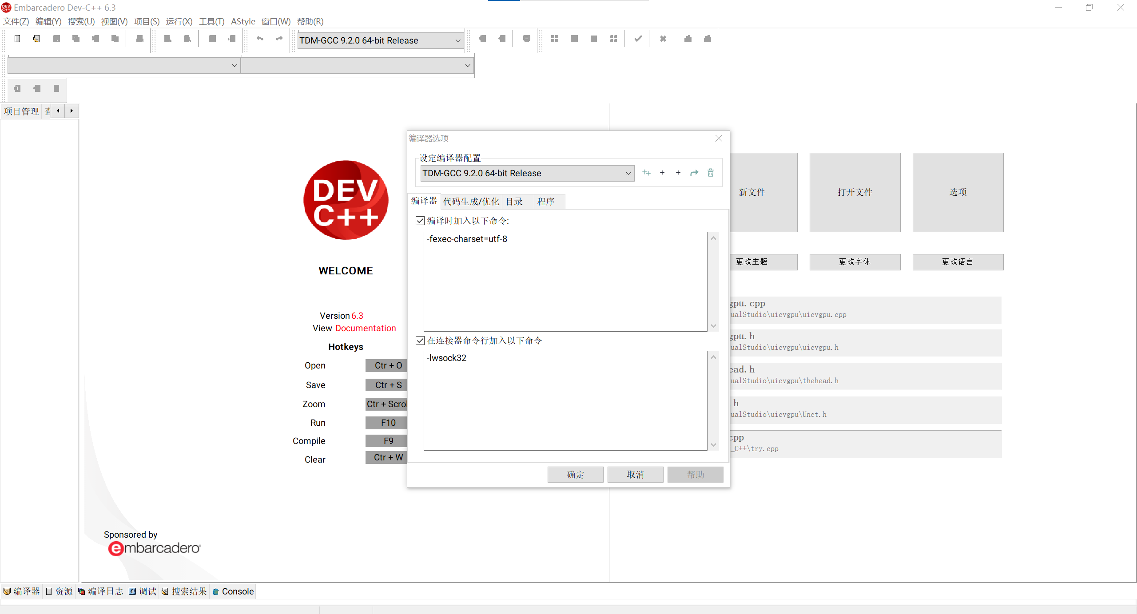The height and width of the screenshot is (614, 1137).
Task: Click the 更改主题 button
Action: 763,262
